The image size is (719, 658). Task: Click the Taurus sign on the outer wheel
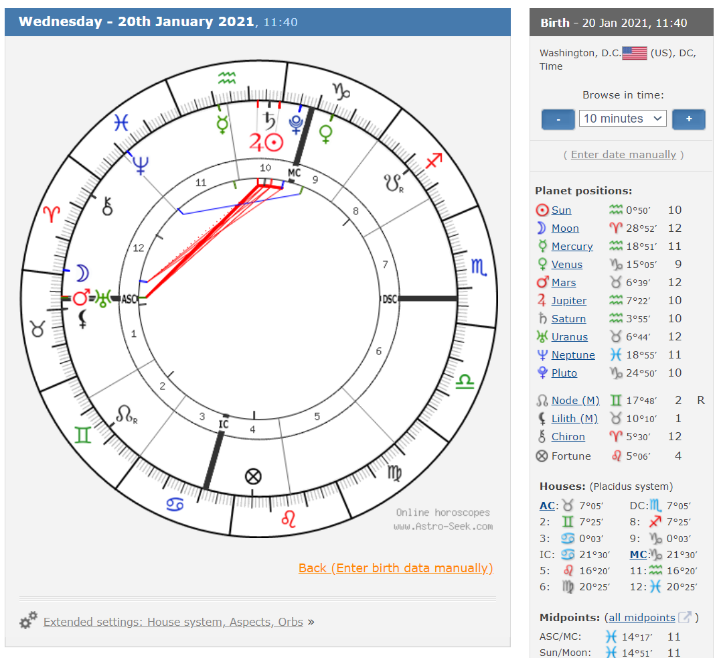tap(38, 329)
